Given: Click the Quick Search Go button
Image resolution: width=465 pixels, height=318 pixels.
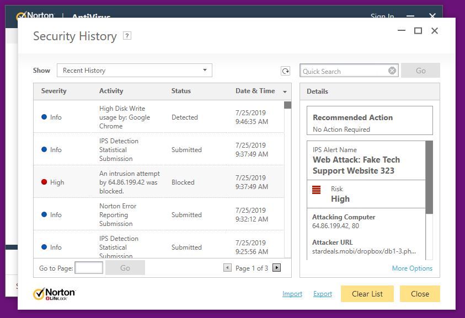Looking at the screenshot, I should point(420,71).
